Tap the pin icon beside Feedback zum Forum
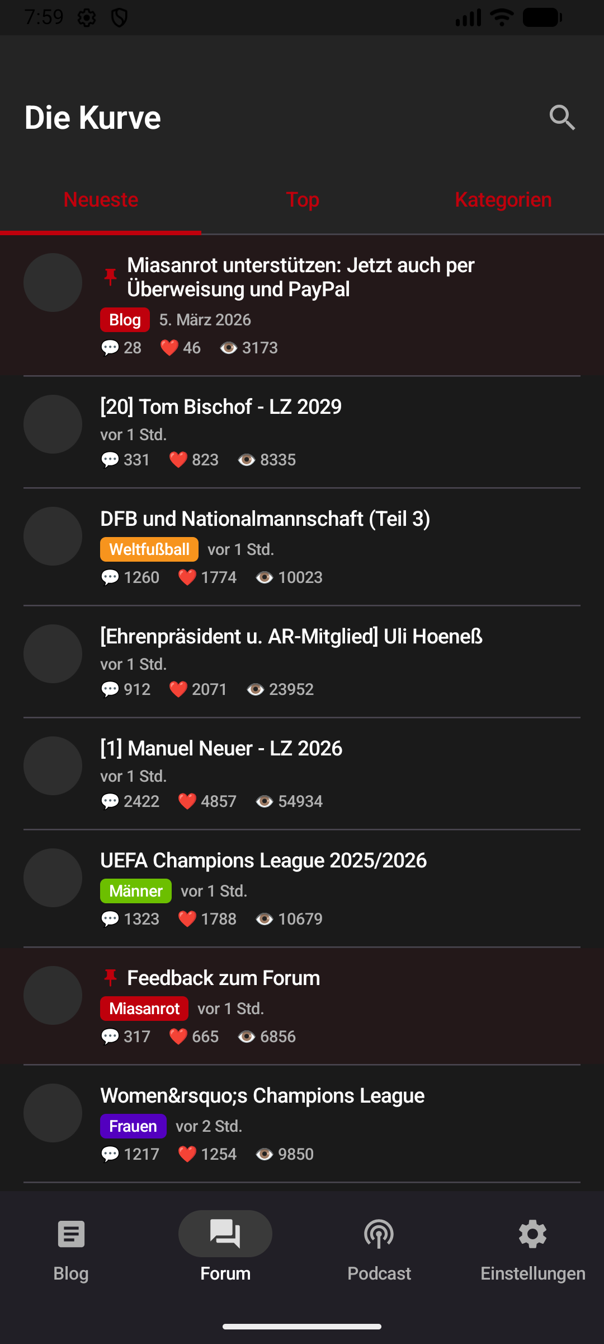This screenshot has width=604, height=1344. 110,978
